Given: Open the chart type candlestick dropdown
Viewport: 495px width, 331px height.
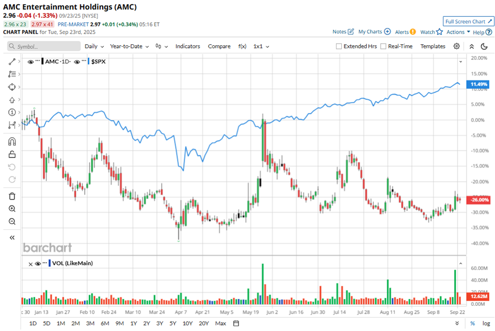Looking at the screenshot, I should [x=162, y=46].
